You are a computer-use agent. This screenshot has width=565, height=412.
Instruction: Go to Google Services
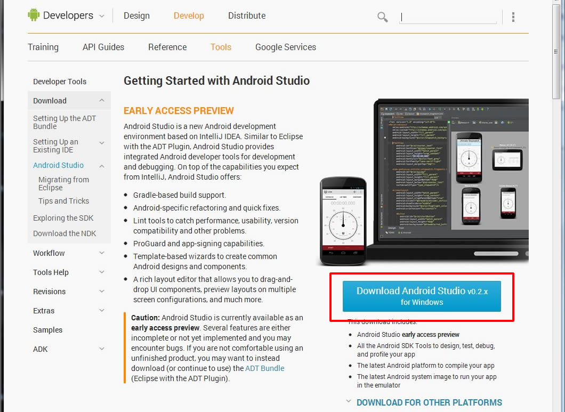[x=286, y=47]
